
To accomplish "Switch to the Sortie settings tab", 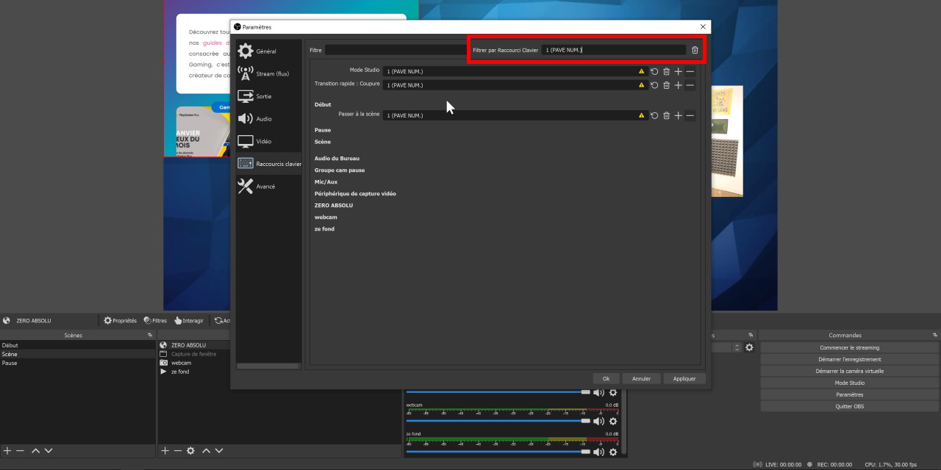I will (x=263, y=96).
